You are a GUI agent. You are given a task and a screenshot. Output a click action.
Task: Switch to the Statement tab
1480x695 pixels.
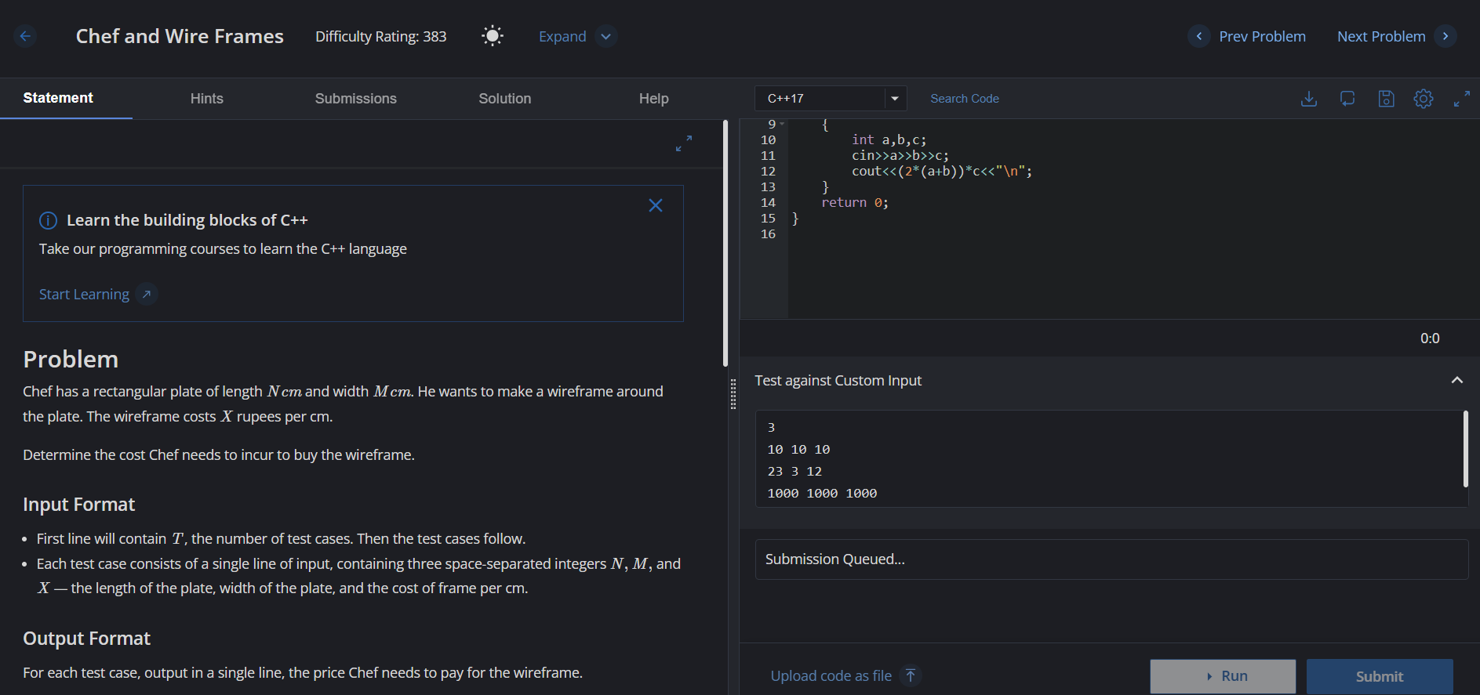tap(58, 98)
